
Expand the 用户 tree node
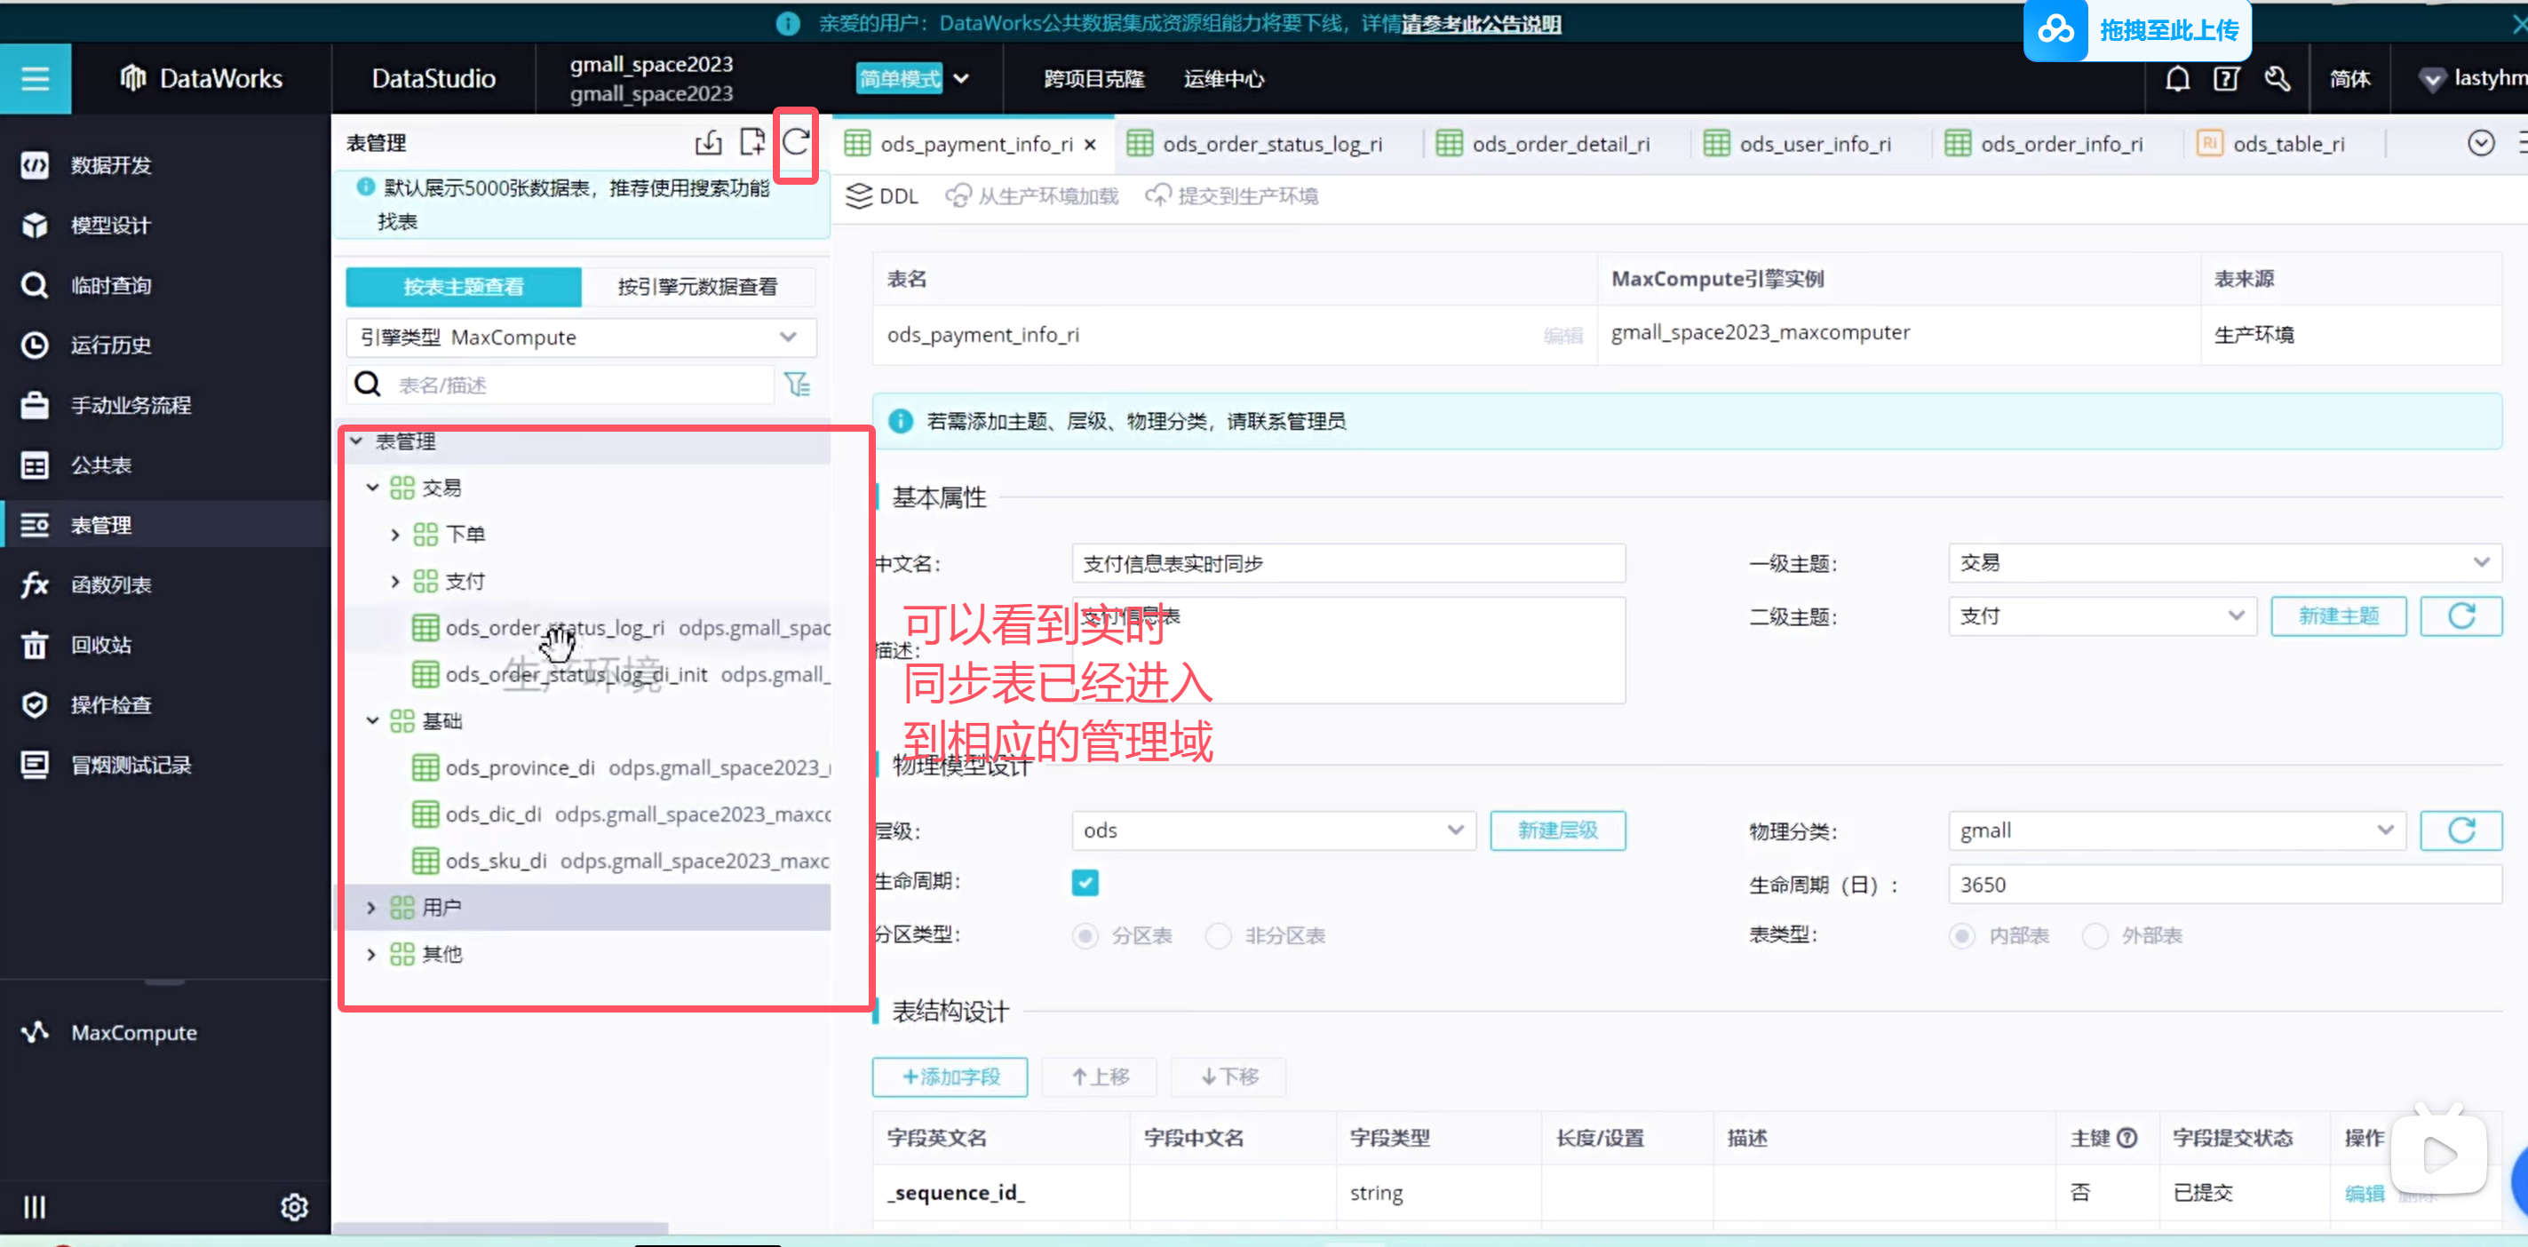(x=371, y=908)
